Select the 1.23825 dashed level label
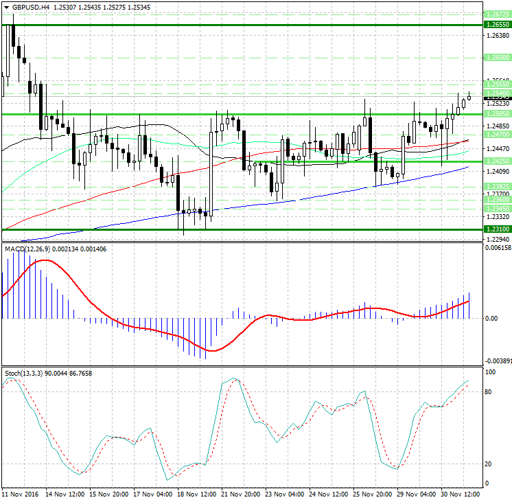Screen dimensions: 512x502 coord(497,186)
